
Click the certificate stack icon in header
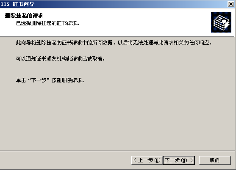221,22
